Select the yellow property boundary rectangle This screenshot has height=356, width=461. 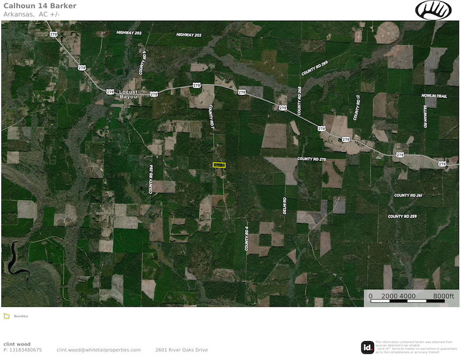219,165
